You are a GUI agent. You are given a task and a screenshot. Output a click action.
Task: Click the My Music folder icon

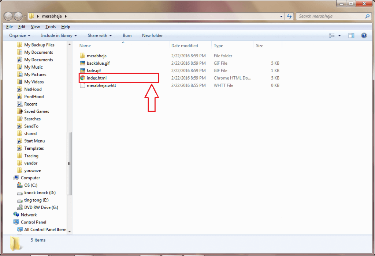tap(20, 67)
